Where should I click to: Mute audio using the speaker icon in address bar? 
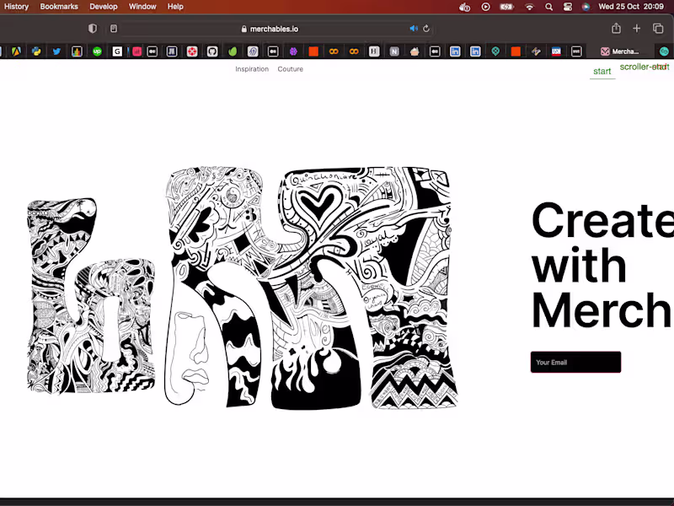[412, 28]
